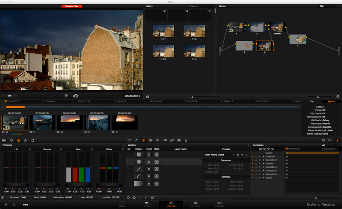The height and width of the screenshot is (209, 342).
Task: Add a new window preset
Action: pos(242,155)
